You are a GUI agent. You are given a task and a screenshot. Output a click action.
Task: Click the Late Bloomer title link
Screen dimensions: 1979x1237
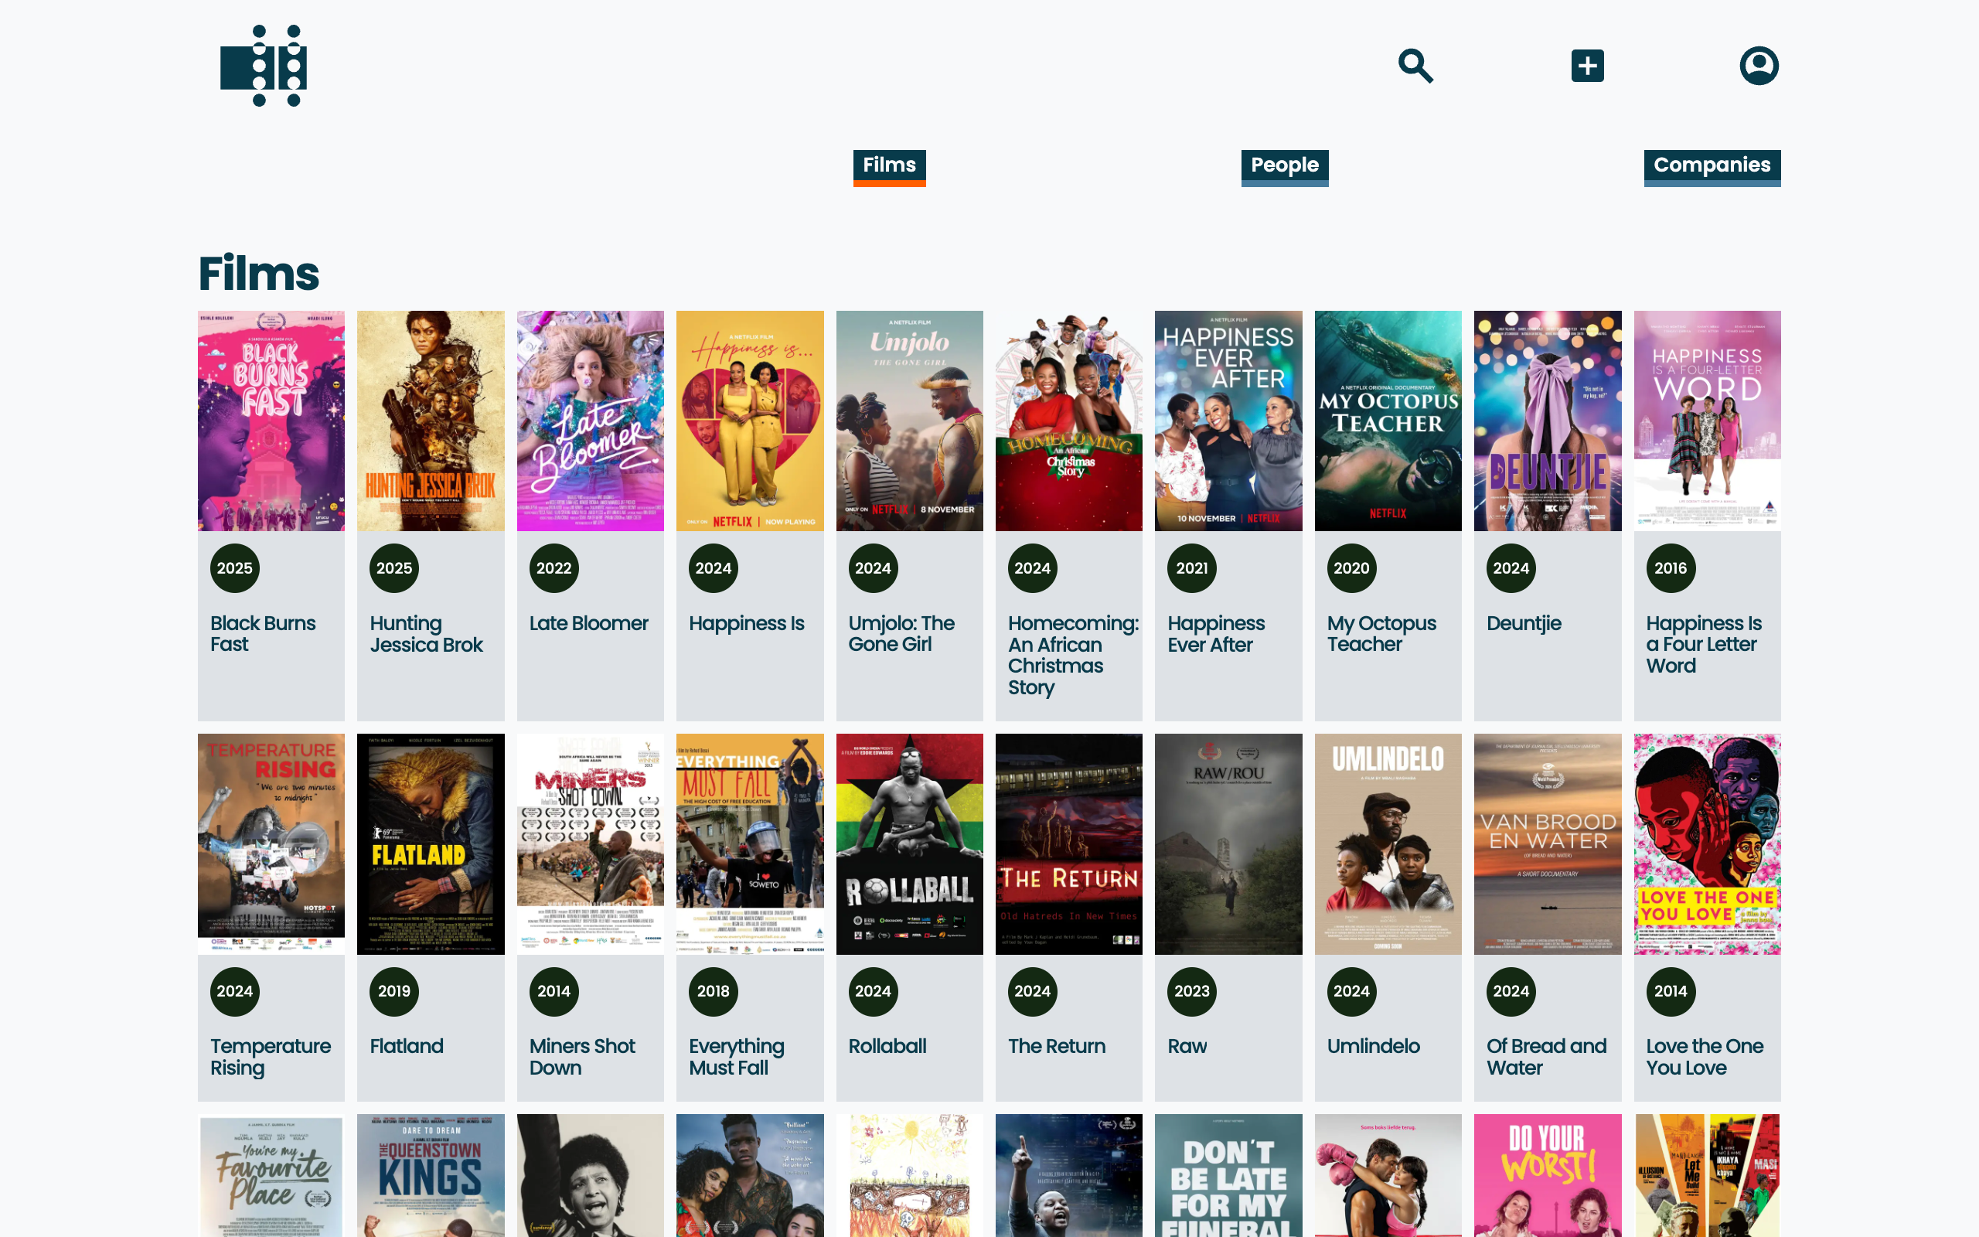[589, 623]
